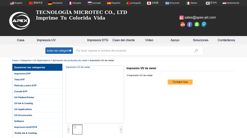Select the Español flag language
The height and width of the screenshot is (138, 247).
pos(114,3)
